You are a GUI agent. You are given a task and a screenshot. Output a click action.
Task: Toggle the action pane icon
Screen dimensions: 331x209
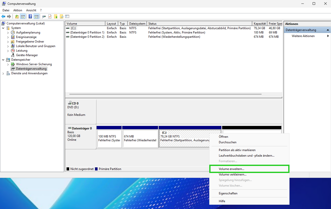(x=36, y=16)
